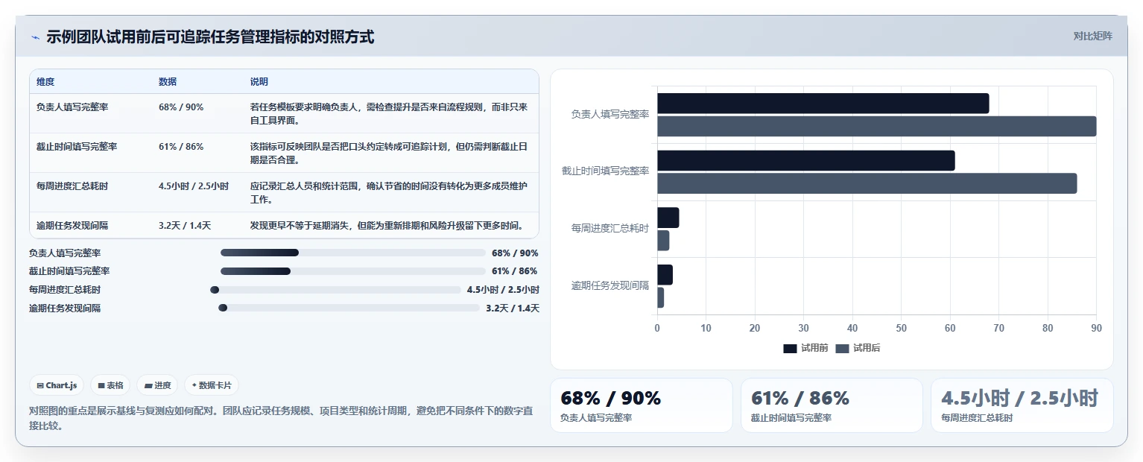The width and height of the screenshot is (1143, 462).
Task: Click the 对比矩阵 tag in header
Action: pos(1092,36)
